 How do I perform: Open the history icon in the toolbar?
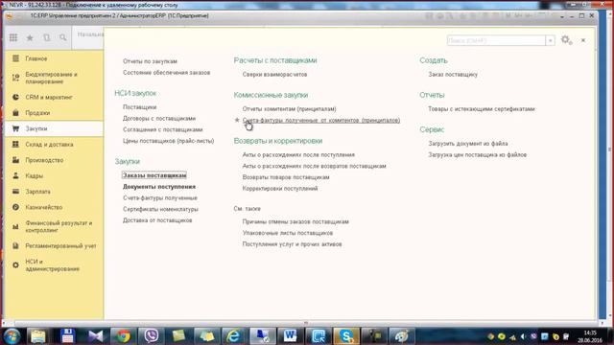tap(47, 37)
